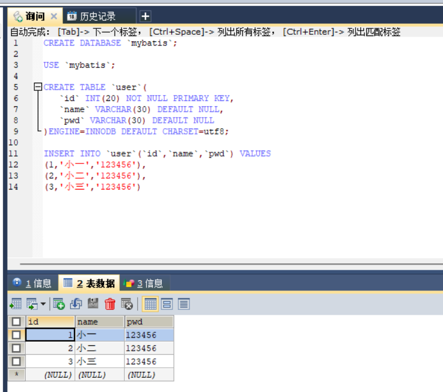443x392 pixels.
Task: Select the pwd cell in the 小二 row
Action: pyautogui.click(x=149, y=348)
